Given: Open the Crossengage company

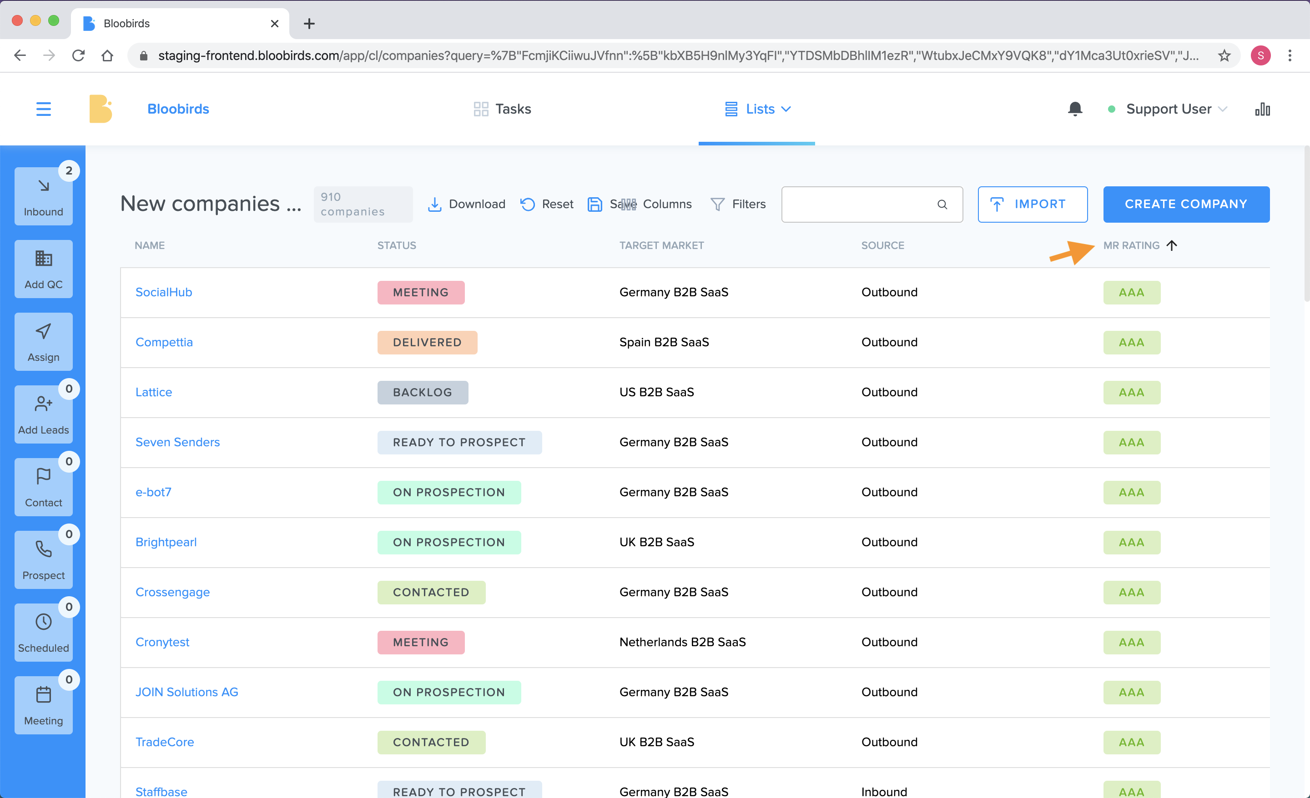Looking at the screenshot, I should pos(172,592).
